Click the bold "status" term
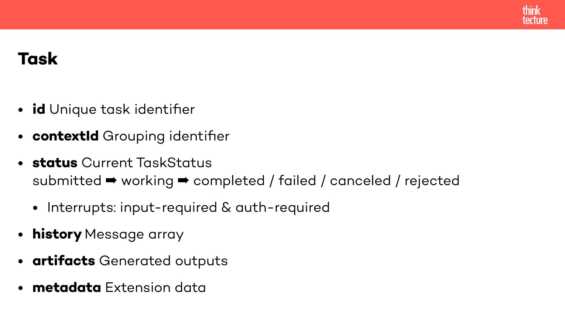 point(55,163)
